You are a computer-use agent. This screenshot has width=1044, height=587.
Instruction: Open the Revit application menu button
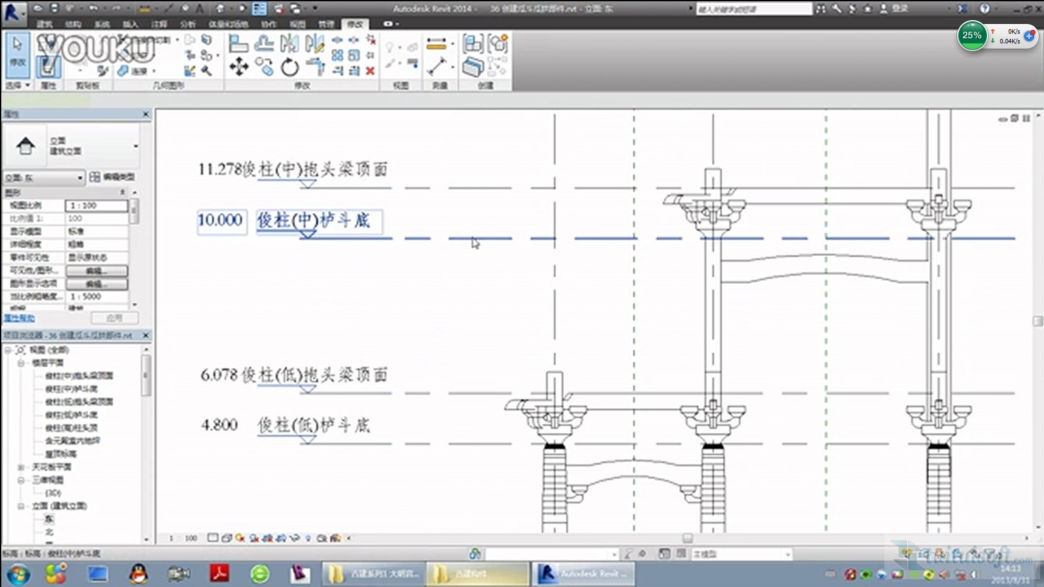[12, 12]
